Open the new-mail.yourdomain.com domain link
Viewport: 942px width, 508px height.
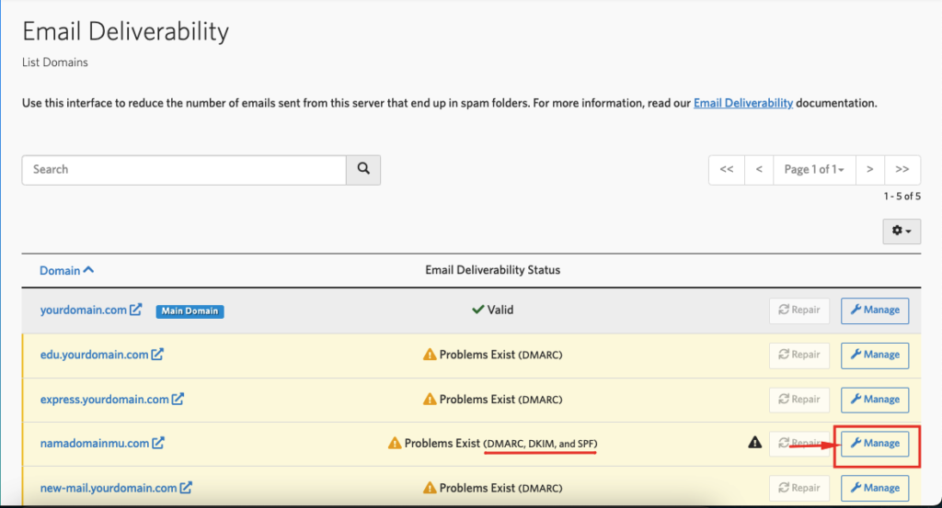click(109, 488)
